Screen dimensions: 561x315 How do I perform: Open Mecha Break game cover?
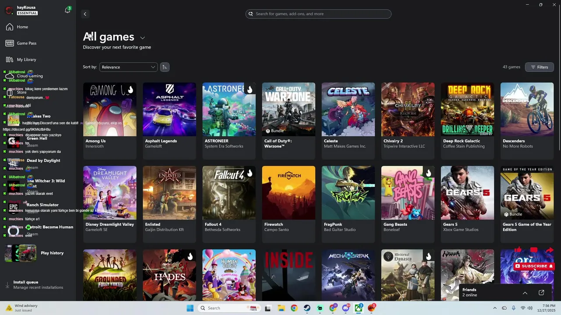tap(348, 275)
